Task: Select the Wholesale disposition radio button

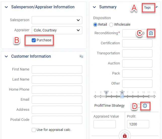Action: tap(111, 25)
